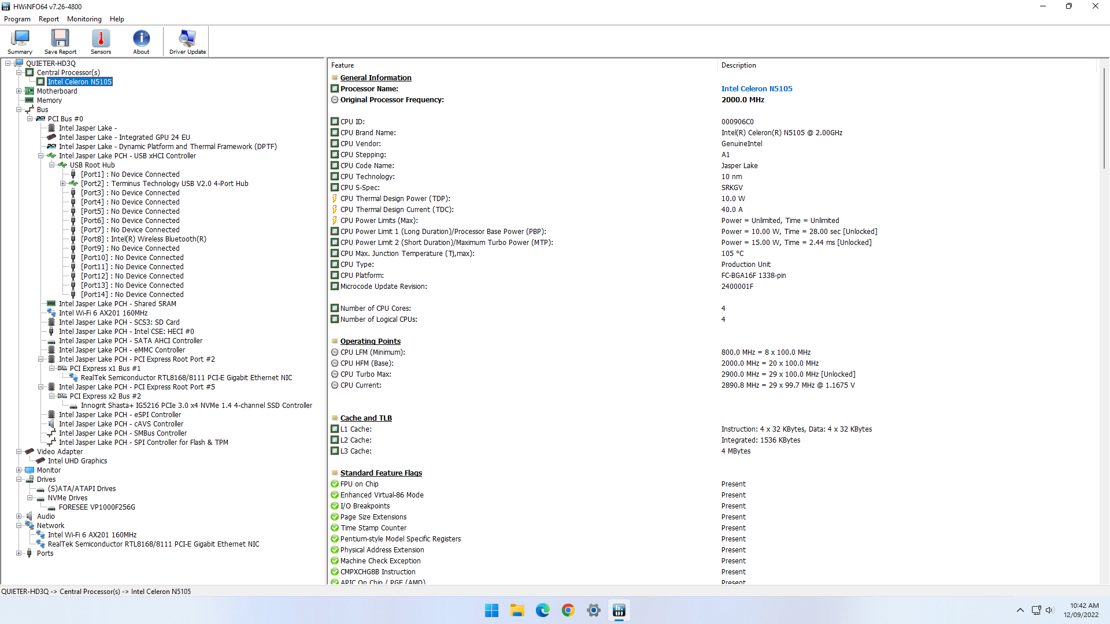This screenshot has width=1110, height=624.
Task: Click the Central Processor(s) chip icon
Action: click(x=29, y=72)
